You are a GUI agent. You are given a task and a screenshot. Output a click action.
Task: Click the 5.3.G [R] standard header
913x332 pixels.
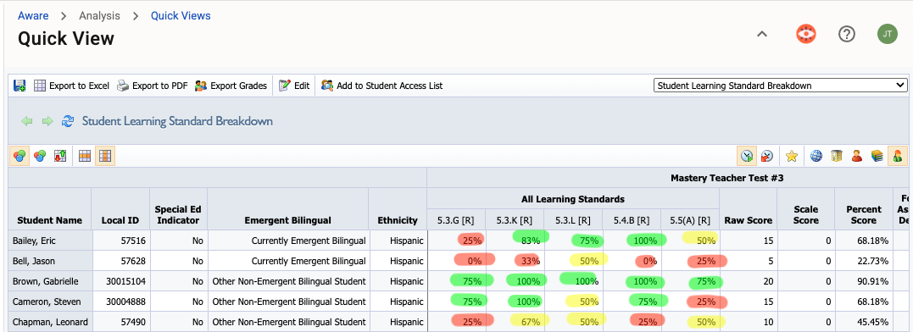(456, 220)
